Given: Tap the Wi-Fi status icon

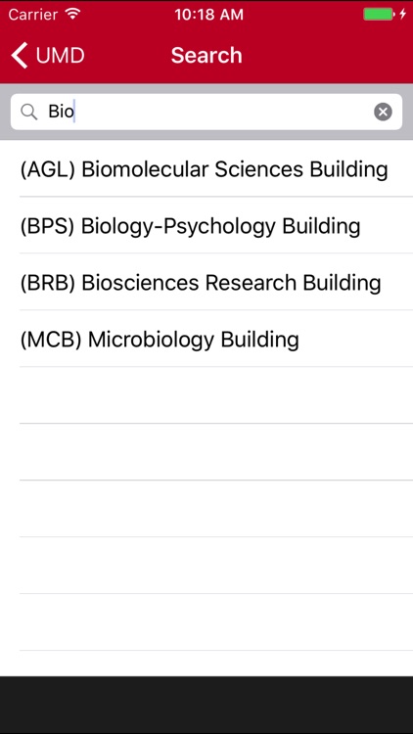Looking at the screenshot, I should click(x=73, y=14).
